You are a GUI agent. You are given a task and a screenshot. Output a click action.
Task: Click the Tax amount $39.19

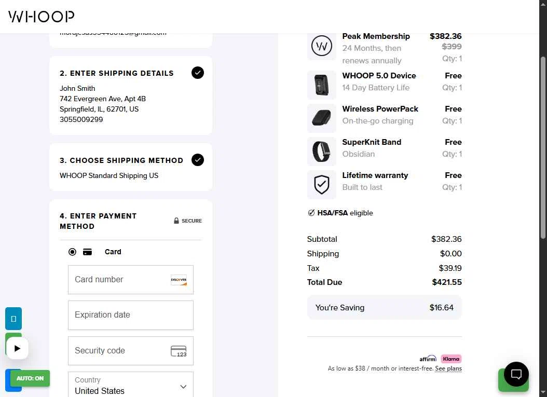[450, 268]
